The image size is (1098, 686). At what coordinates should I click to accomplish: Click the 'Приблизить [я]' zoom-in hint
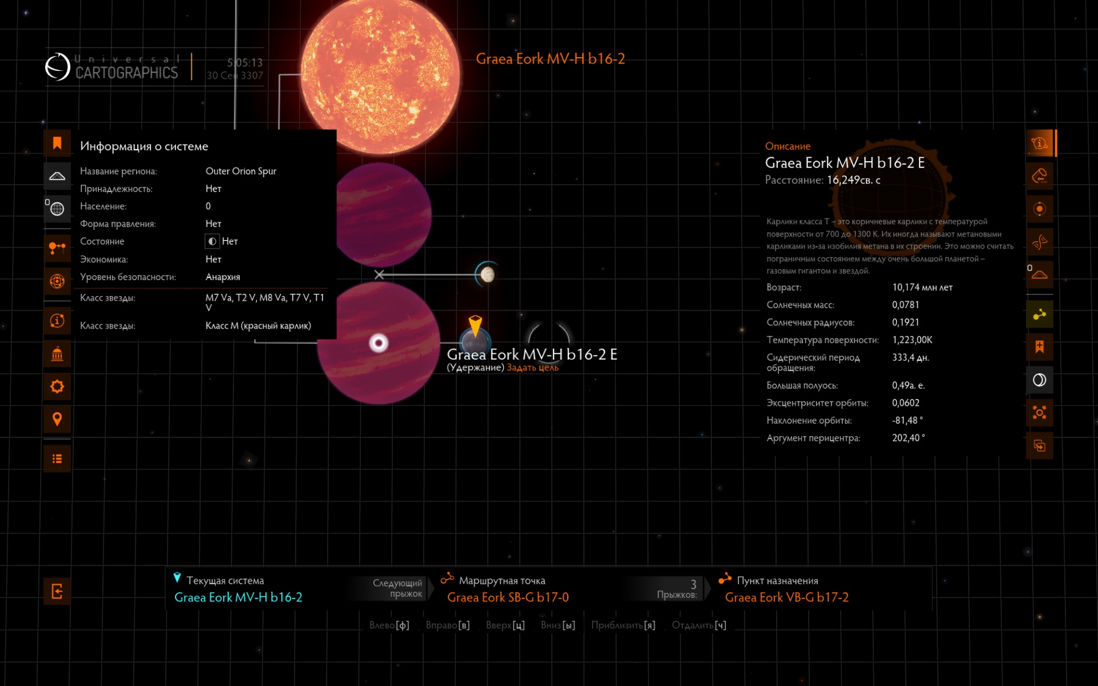[x=623, y=625]
